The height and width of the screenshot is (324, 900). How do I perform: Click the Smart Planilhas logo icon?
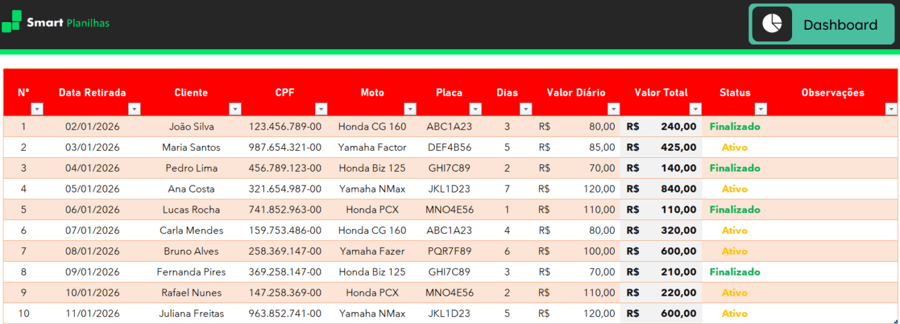(x=12, y=22)
